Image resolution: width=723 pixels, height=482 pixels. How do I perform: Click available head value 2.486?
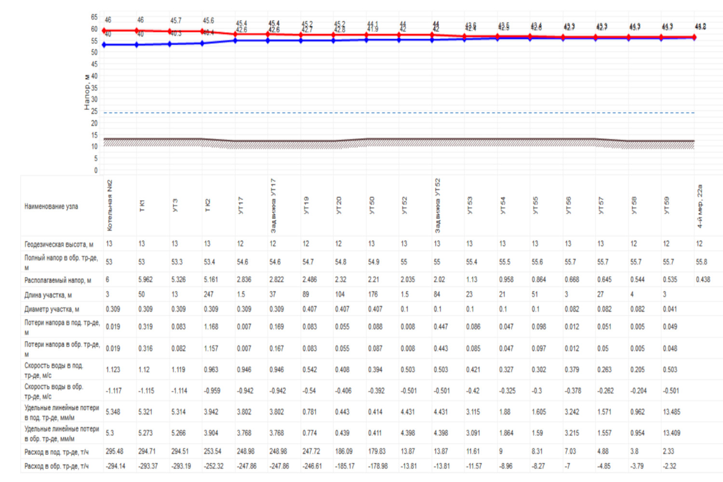point(309,280)
